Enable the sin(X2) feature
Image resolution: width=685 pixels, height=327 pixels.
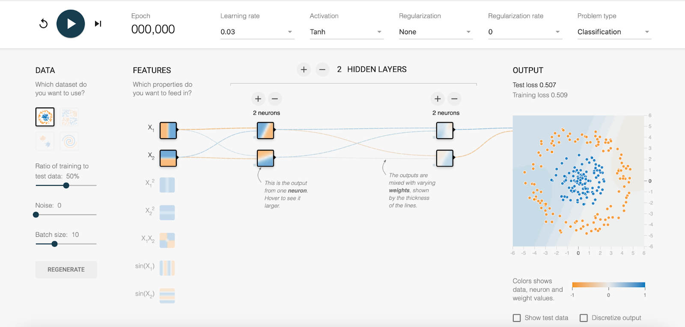point(167,295)
